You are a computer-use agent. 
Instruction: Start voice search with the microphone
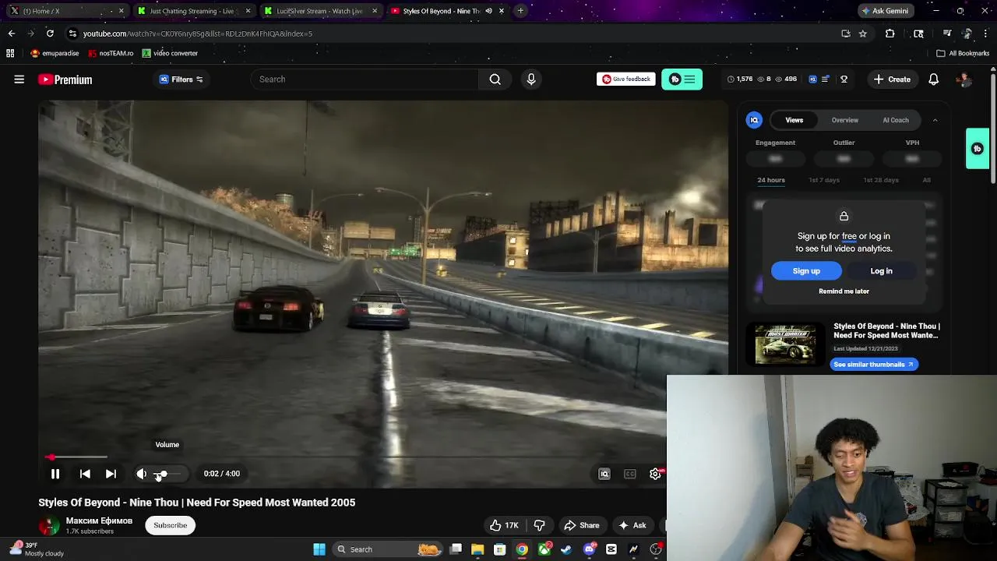(531, 79)
